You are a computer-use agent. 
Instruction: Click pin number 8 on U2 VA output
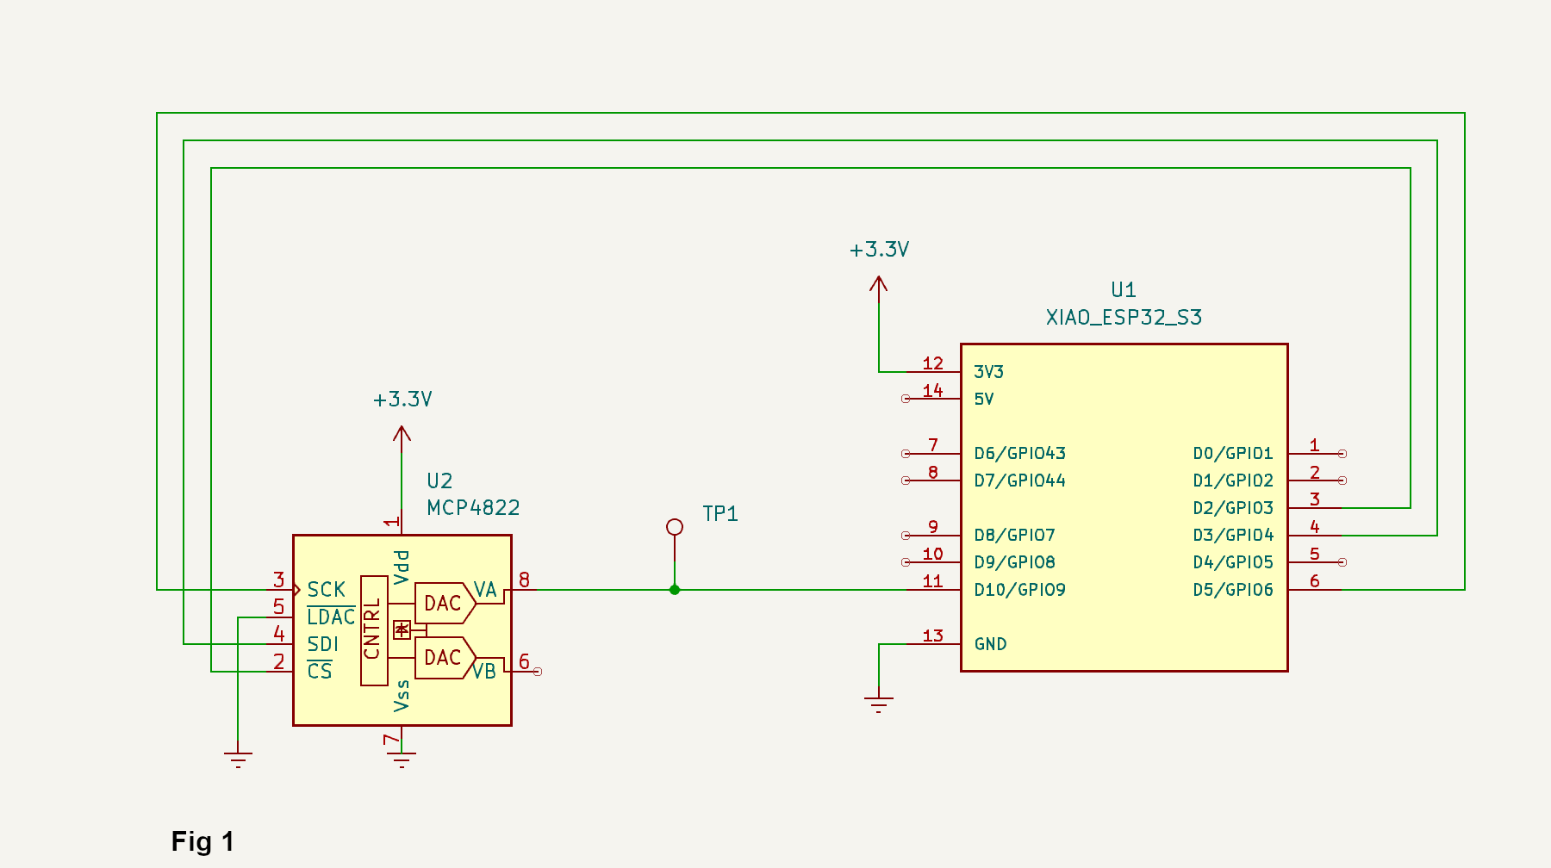[x=524, y=580]
